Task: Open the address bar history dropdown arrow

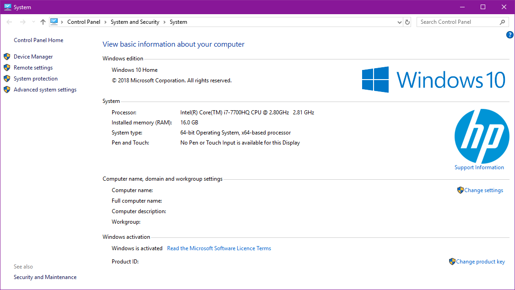Action: [399, 21]
